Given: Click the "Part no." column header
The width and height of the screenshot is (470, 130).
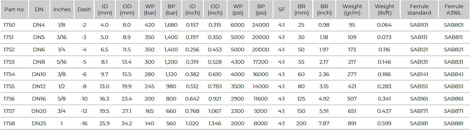Looking at the screenshot, I should 15,10.
